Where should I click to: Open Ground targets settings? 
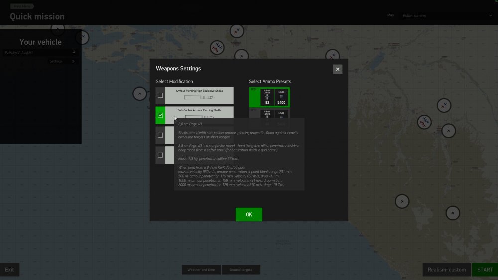coord(241,270)
